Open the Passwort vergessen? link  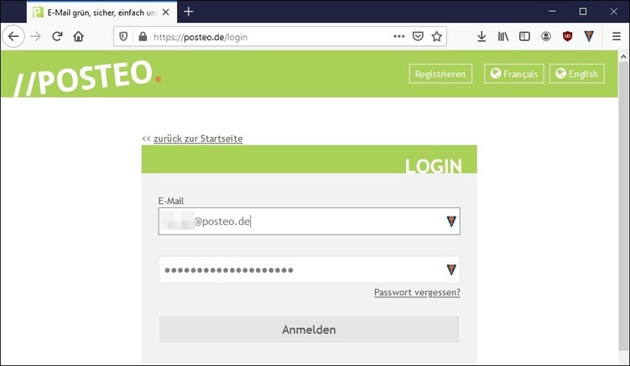[417, 292]
